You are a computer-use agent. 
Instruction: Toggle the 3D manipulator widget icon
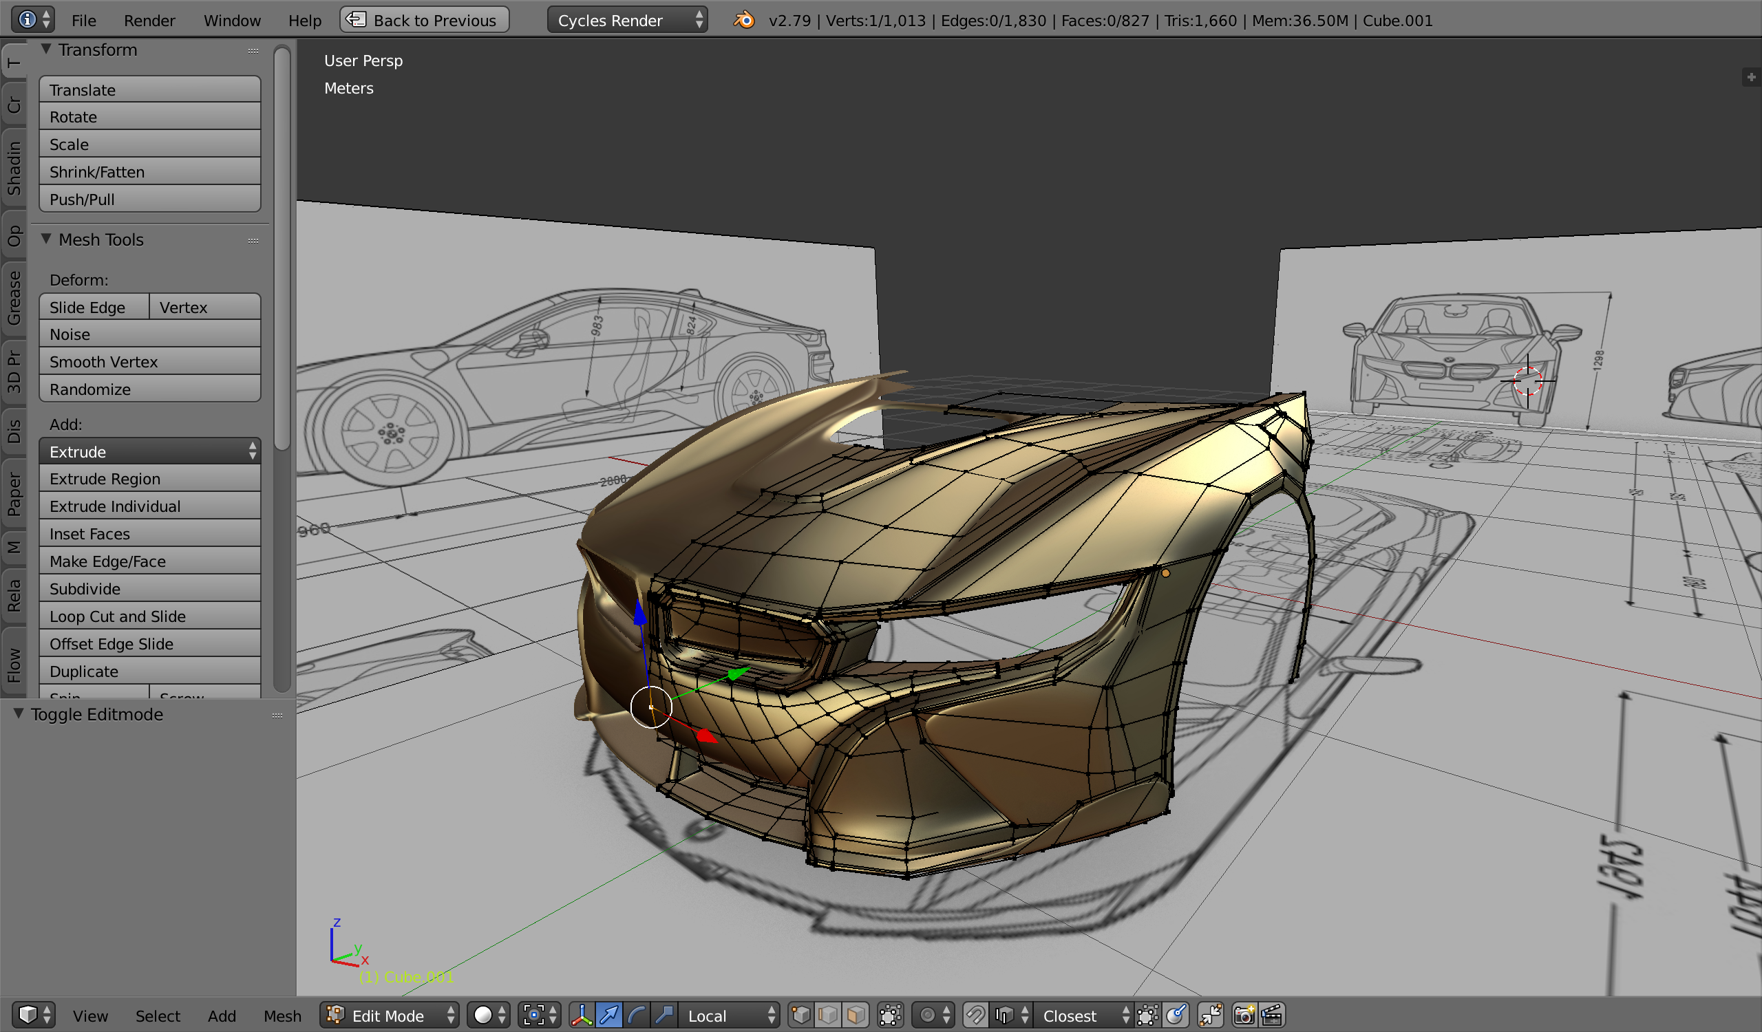click(x=581, y=1015)
